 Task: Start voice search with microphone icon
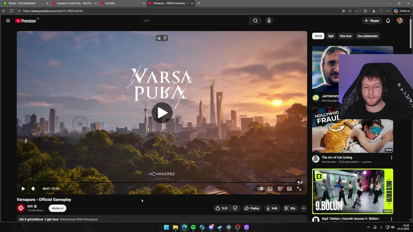tap(269, 21)
